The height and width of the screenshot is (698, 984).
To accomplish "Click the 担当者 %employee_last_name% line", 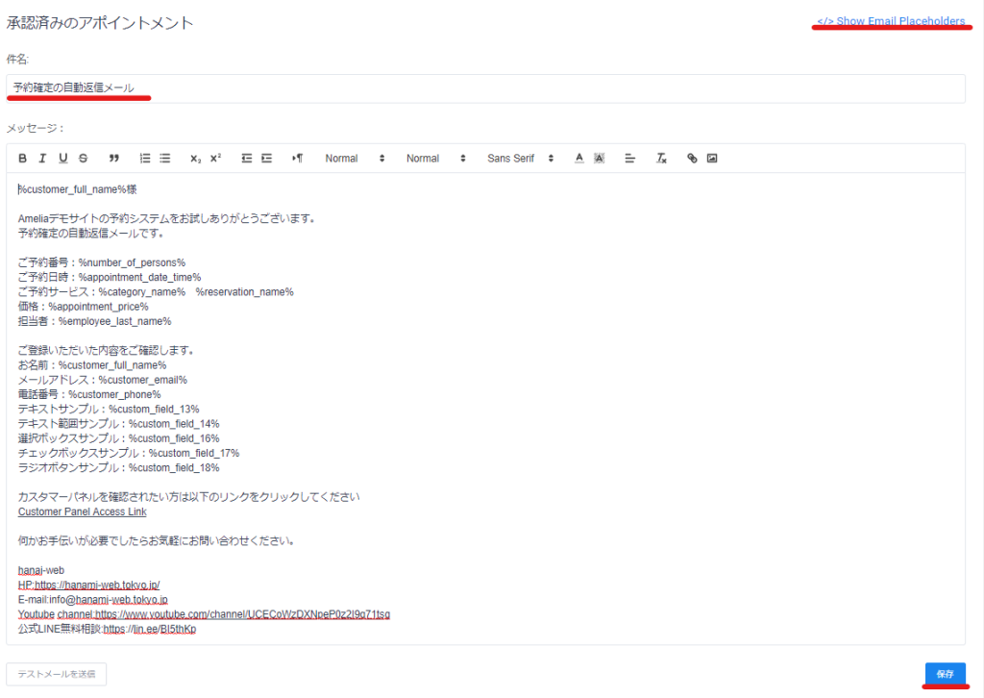I will [94, 321].
